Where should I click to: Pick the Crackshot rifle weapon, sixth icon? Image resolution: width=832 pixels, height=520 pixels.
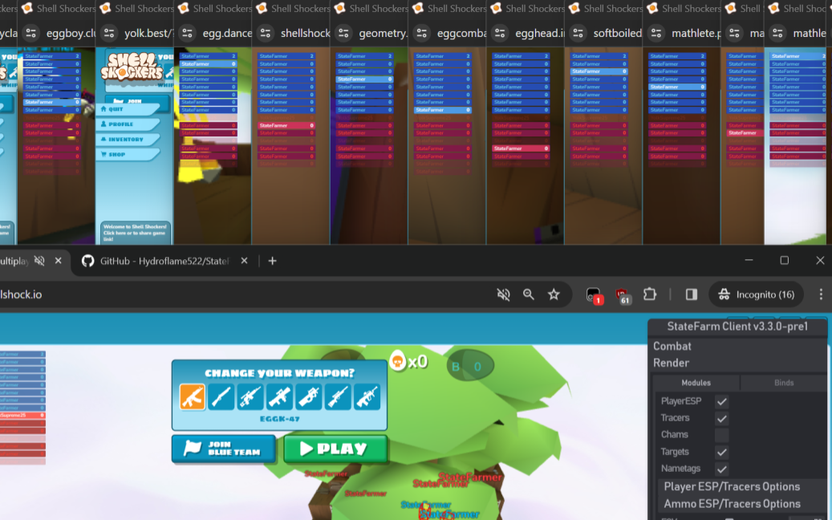tap(338, 397)
